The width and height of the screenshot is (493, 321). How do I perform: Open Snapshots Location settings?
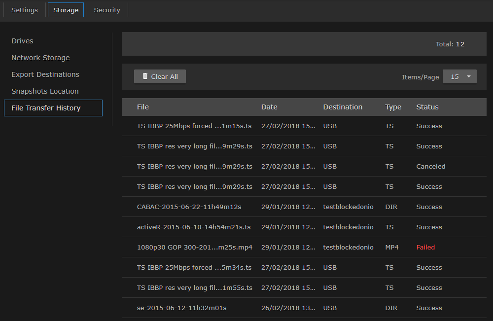[x=45, y=91]
